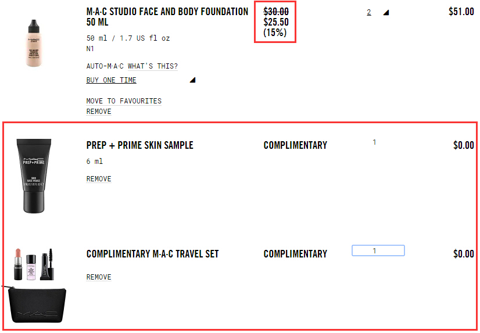Click the Prep + Prime sample quantity

[x=374, y=142]
